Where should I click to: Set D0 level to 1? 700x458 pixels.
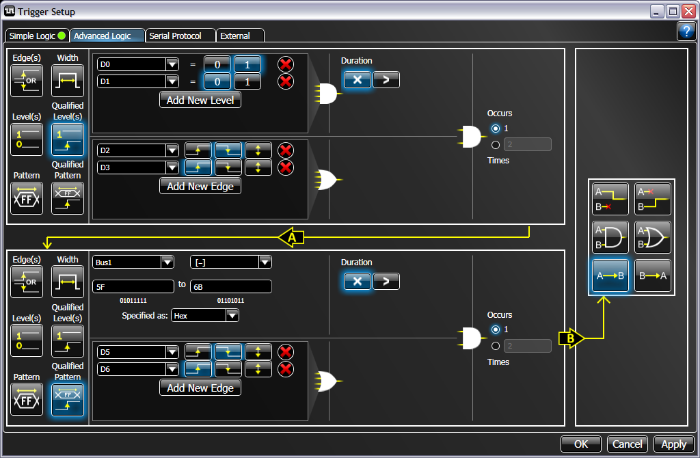(x=247, y=64)
